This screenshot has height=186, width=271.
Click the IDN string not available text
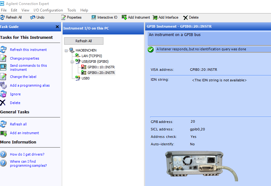click(x=219, y=80)
